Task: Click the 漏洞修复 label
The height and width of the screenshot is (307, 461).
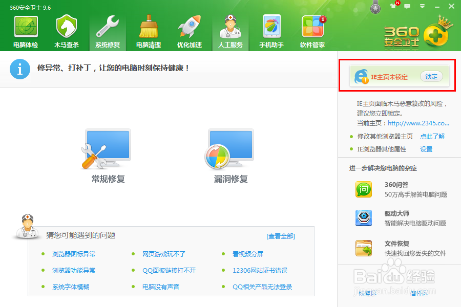Action: click(x=231, y=179)
